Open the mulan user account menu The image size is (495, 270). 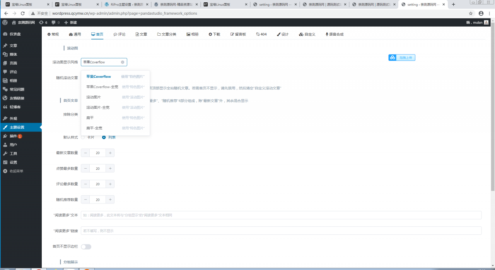(x=477, y=22)
